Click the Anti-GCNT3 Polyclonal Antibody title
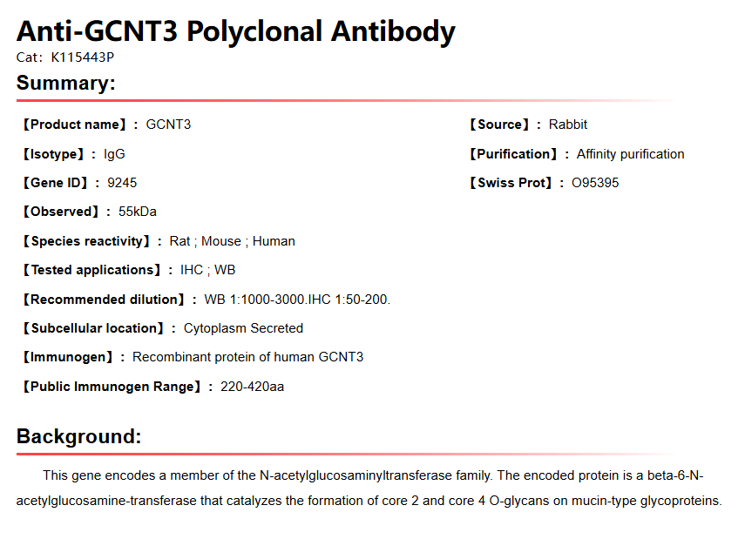Image resolution: width=745 pixels, height=539 pixels. pos(235,32)
